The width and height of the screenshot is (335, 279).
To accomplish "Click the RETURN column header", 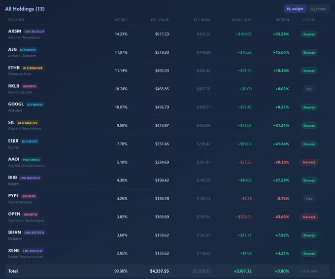I will [x=282, y=20].
